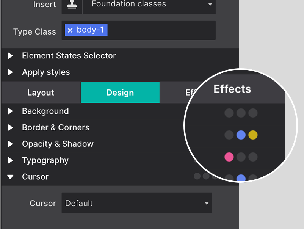Click the first indicator dot in the Cursor row
The height and width of the screenshot is (229, 304).
197,176
